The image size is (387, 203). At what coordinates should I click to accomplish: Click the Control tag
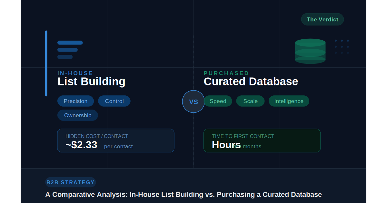(x=114, y=101)
